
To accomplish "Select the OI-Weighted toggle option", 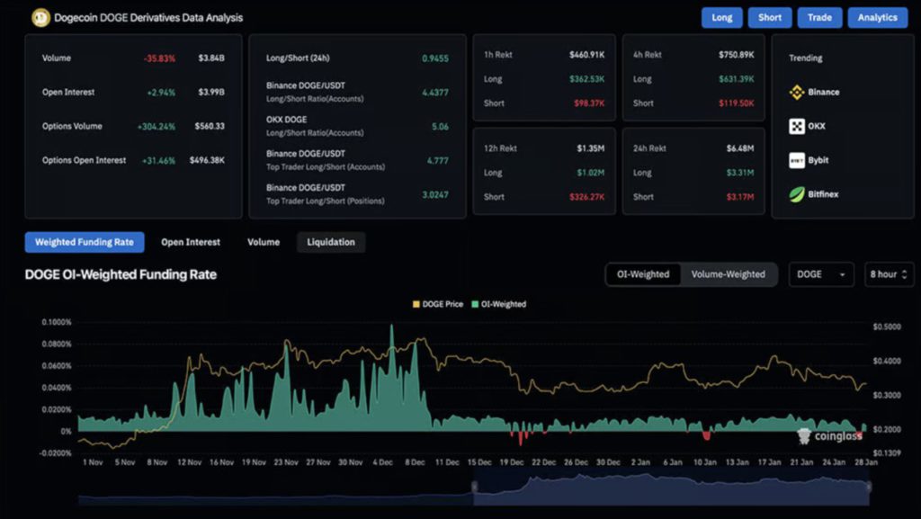I will coord(643,274).
